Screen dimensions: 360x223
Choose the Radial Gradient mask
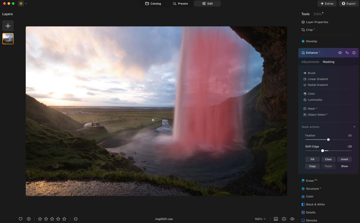pos(318,85)
